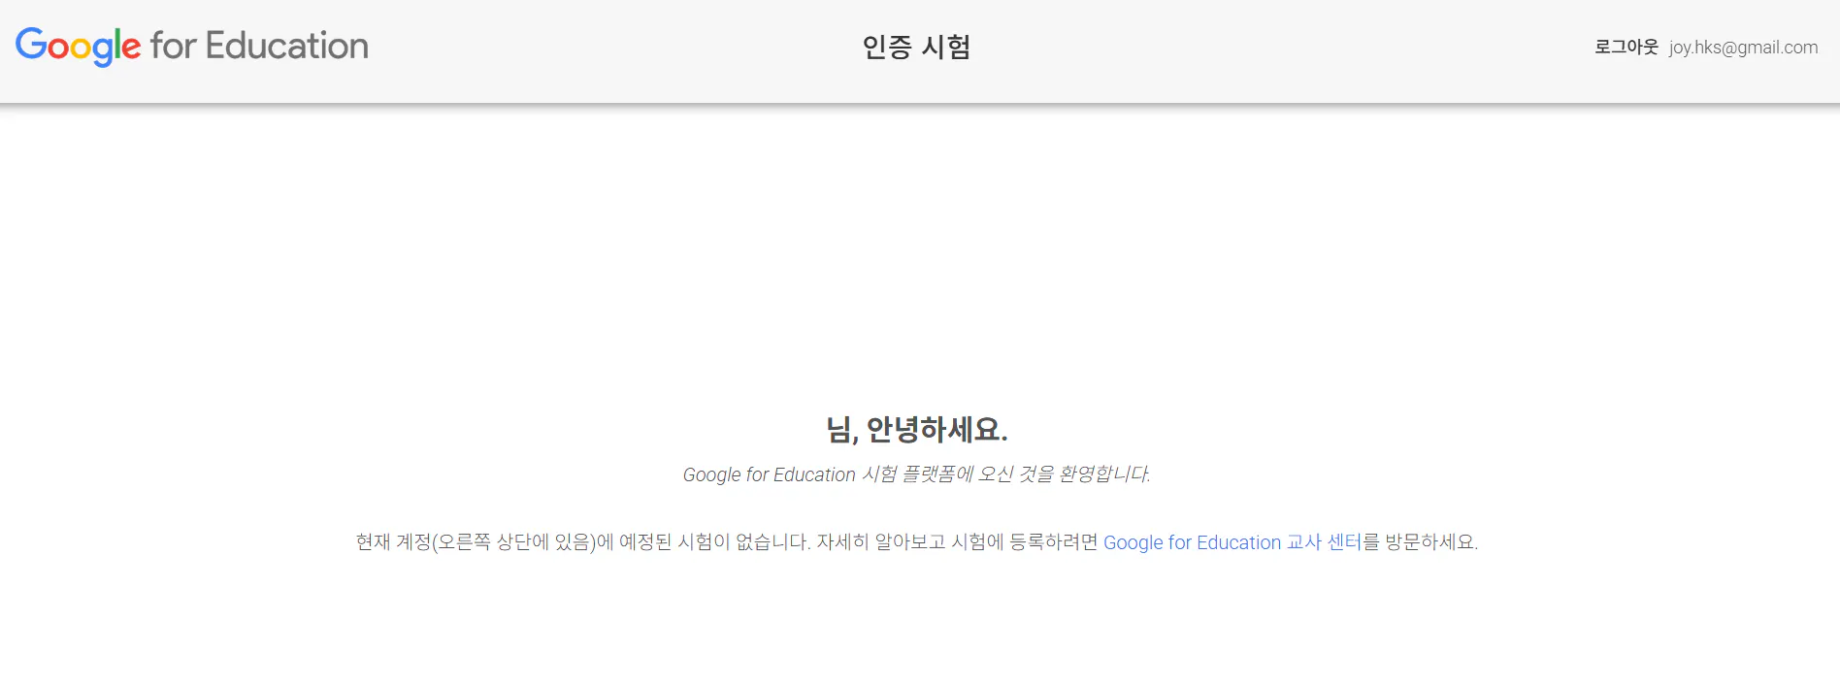
Task: Open the Google for Education 교사 센터 link
Action: [x=1232, y=542]
